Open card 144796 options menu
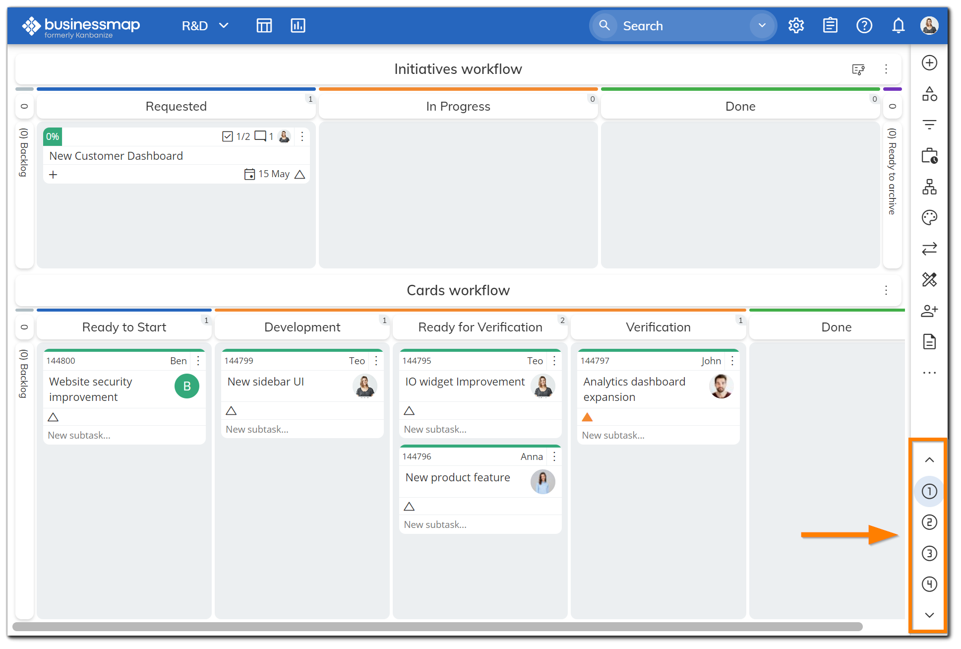The image size is (961, 649). tap(554, 456)
